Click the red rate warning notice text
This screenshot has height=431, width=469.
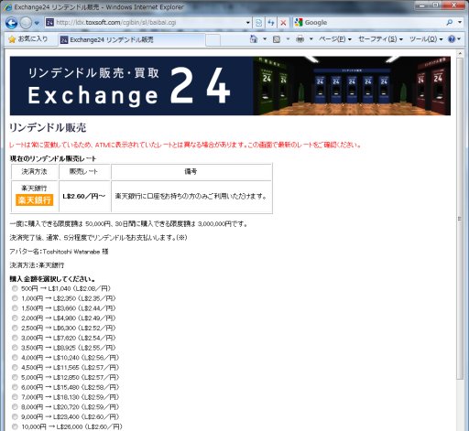[185, 145]
